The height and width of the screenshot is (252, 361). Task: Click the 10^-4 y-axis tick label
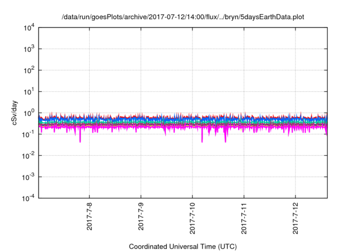pos(29,198)
